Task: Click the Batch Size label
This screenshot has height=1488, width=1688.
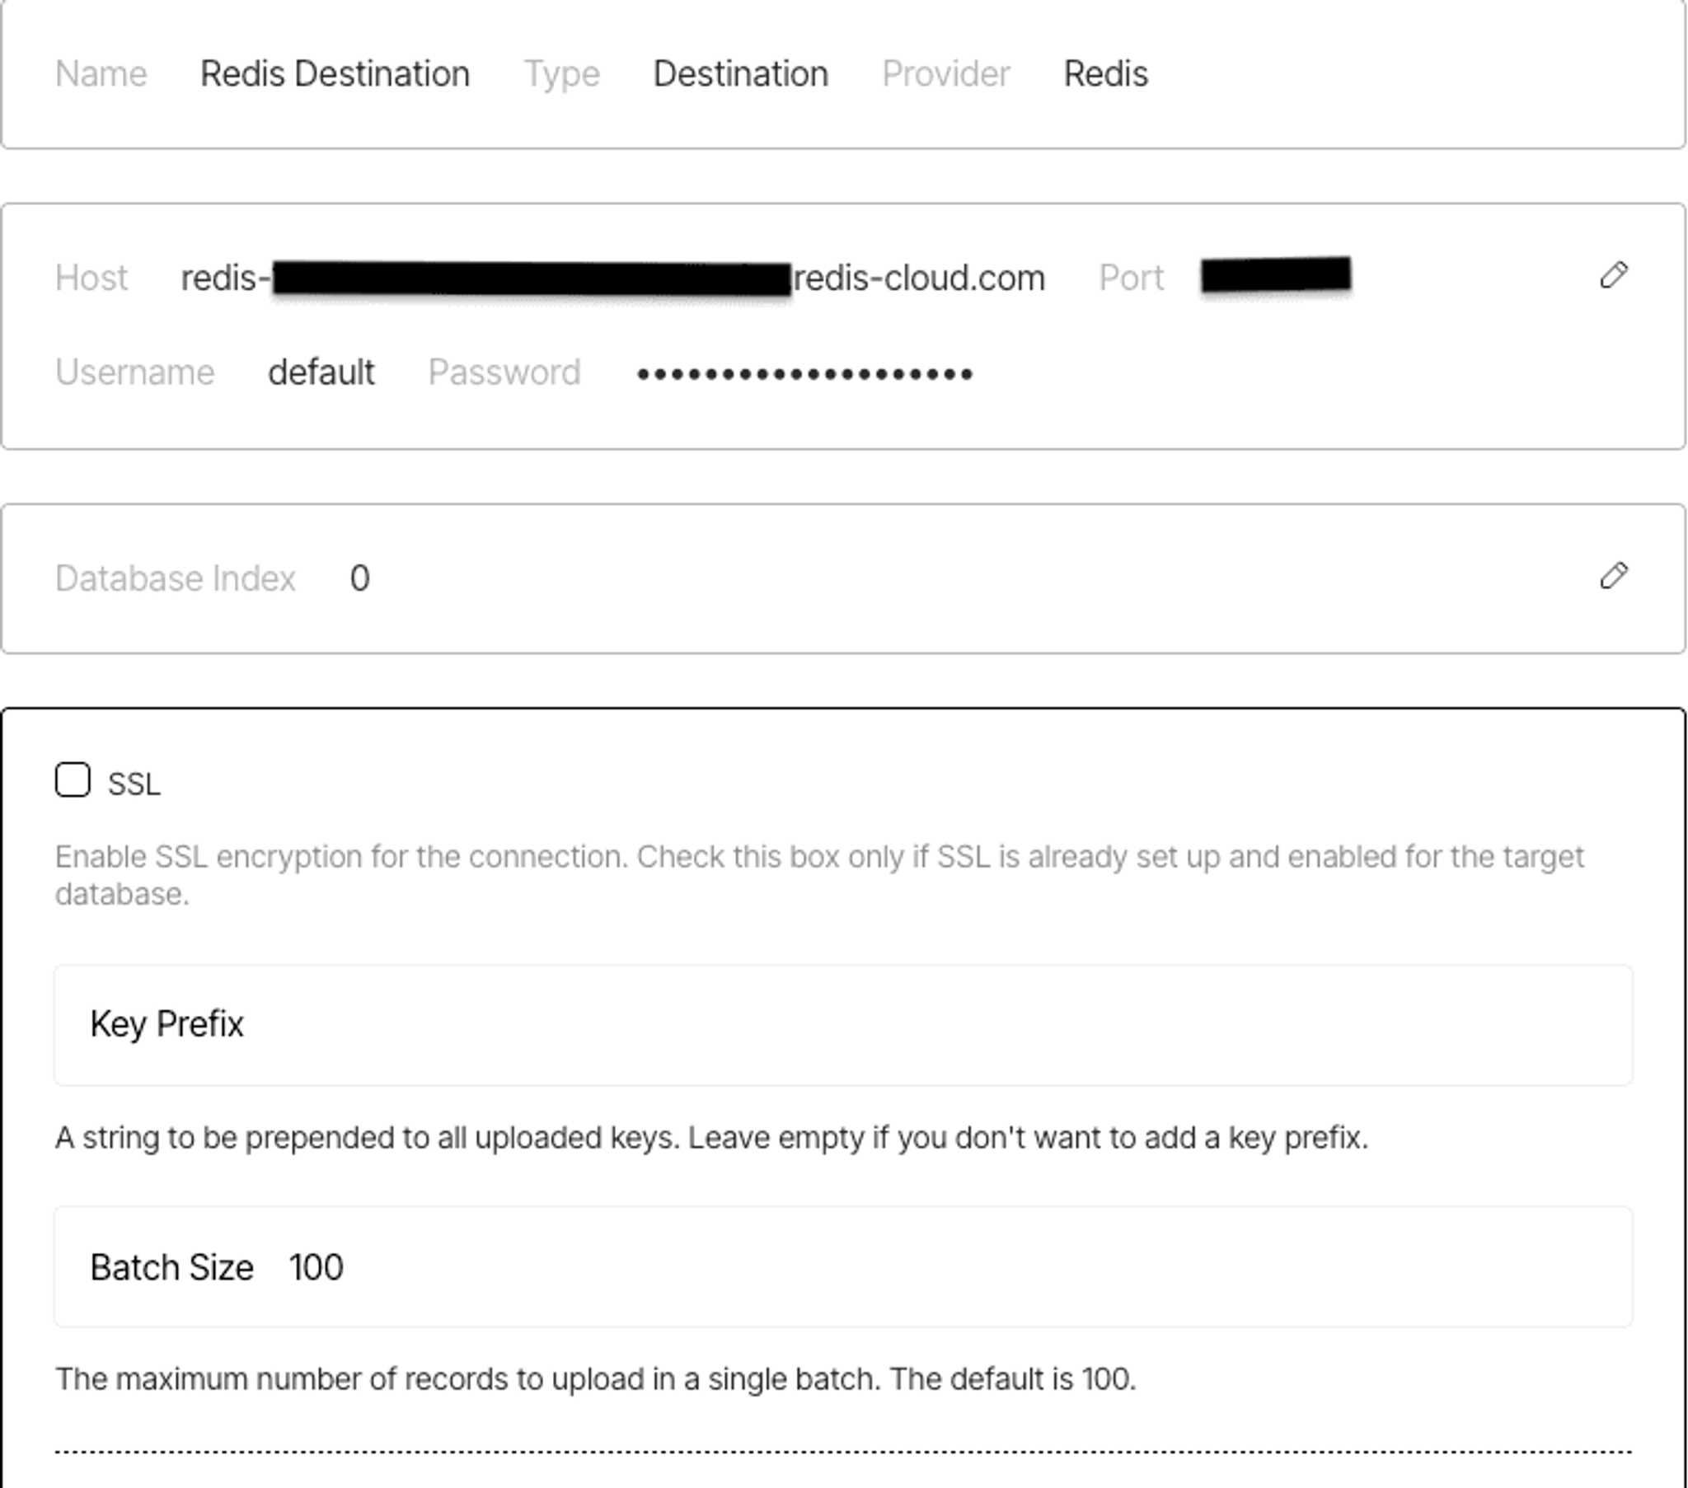Action: coord(171,1267)
